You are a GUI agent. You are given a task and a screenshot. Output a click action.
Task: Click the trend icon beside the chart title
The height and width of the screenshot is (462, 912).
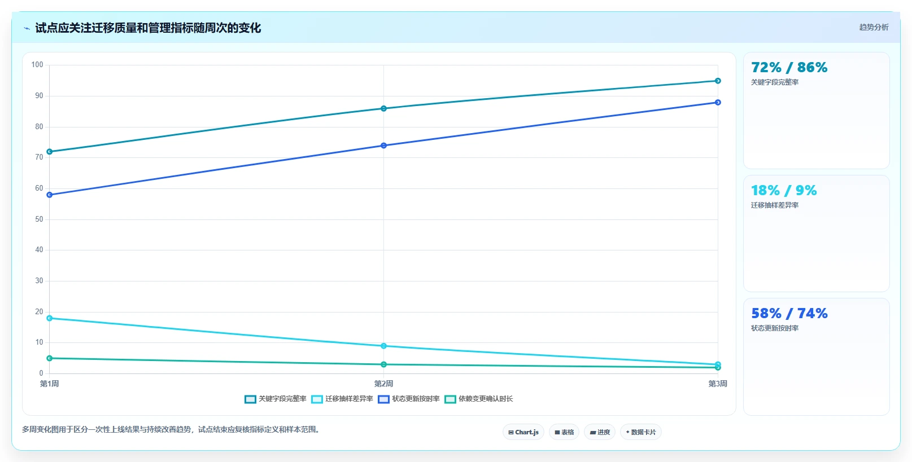pos(27,28)
